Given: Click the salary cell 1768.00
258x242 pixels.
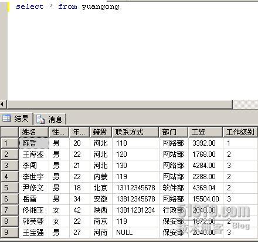Looking at the screenshot, I should coord(206,154).
